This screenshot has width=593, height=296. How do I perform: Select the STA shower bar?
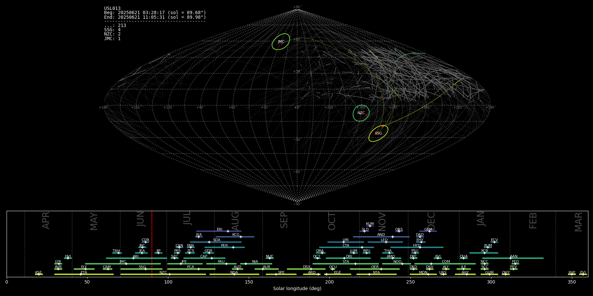(346, 264)
